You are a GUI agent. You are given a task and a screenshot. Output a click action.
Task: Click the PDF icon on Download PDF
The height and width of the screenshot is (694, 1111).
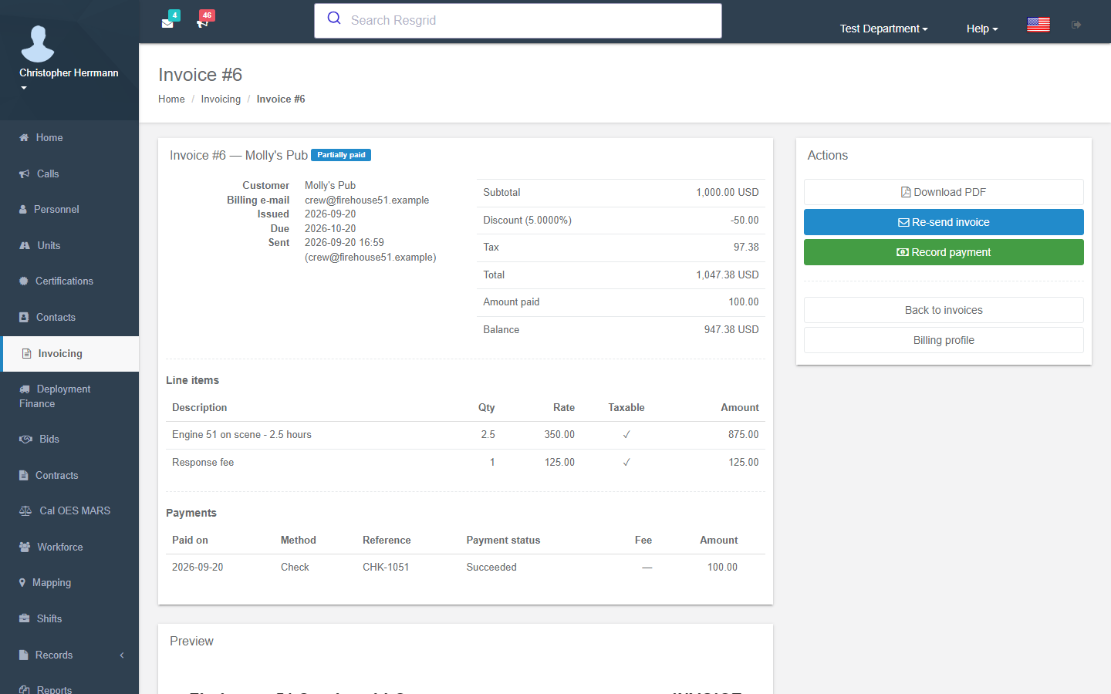pyautogui.click(x=906, y=192)
